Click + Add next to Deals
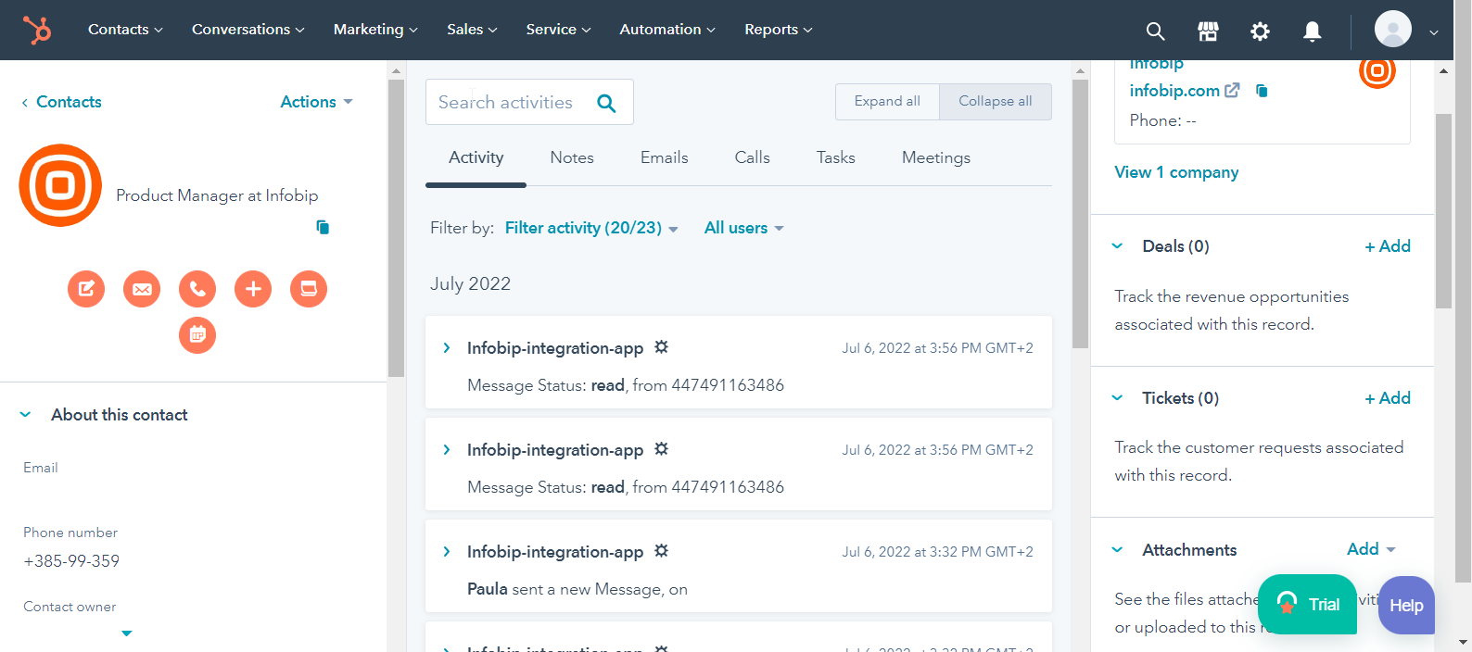The width and height of the screenshot is (1472, 652). tap(1387, 246)
